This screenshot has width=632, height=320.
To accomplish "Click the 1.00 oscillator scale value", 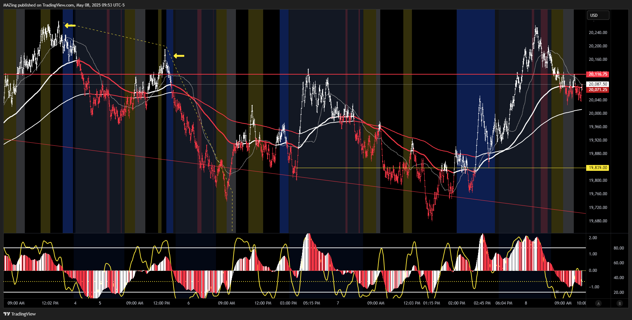I will coord(593,254).
